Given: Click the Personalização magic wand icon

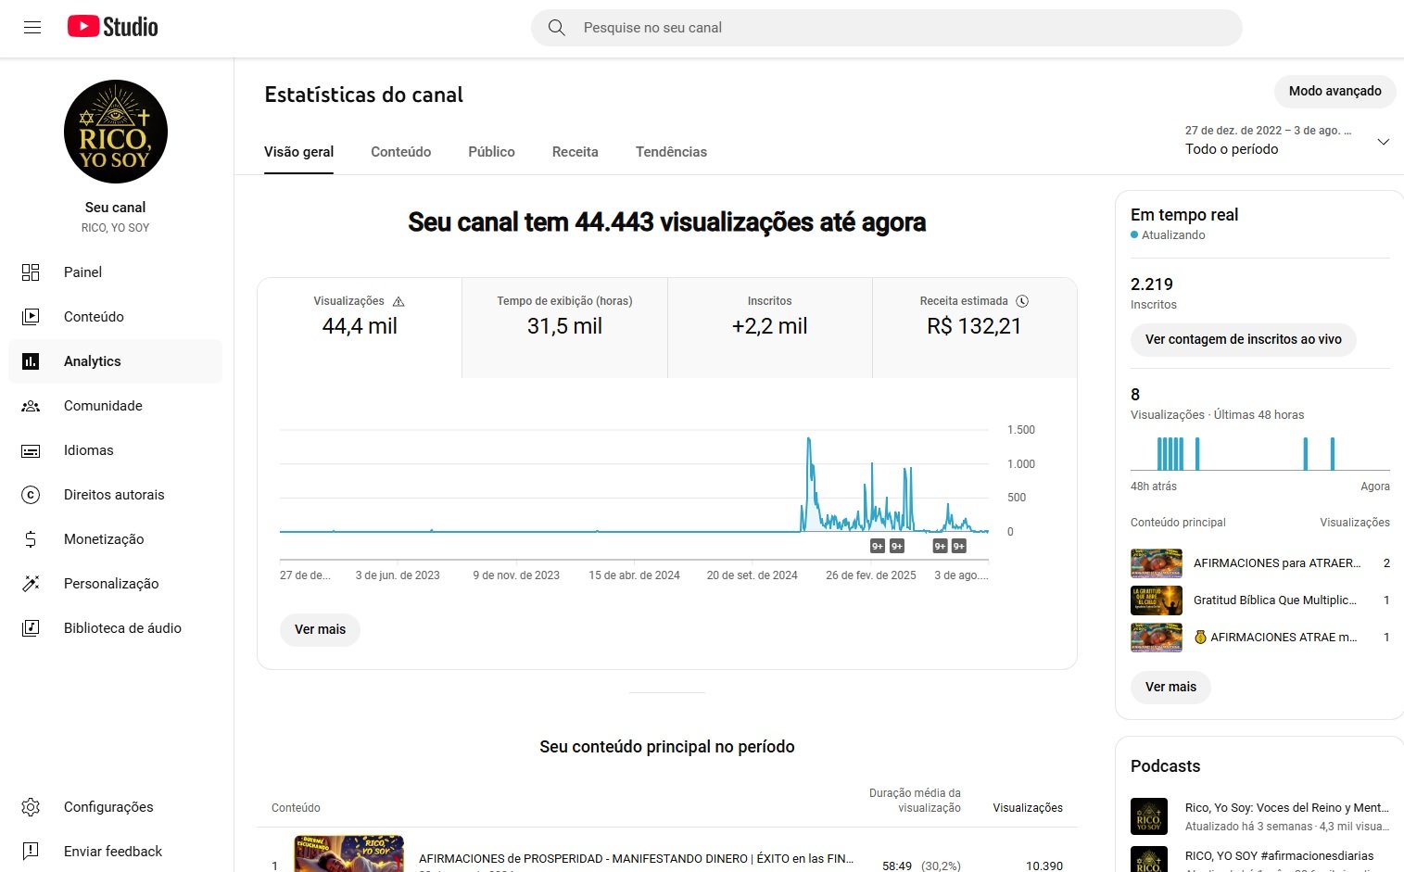Looking at the screenshot, I should (x=31, y=584).
